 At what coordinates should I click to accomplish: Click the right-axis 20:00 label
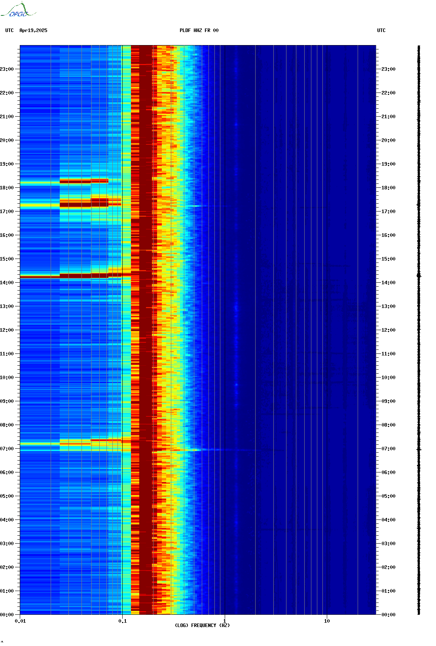point(389,140)
